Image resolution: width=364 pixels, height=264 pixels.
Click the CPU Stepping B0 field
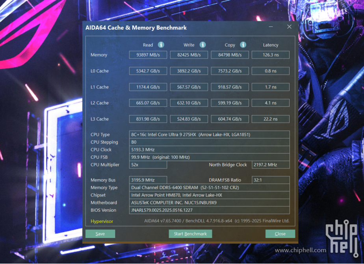pos(210,142)
